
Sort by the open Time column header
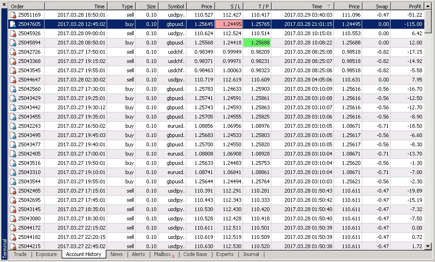[76, 6]
